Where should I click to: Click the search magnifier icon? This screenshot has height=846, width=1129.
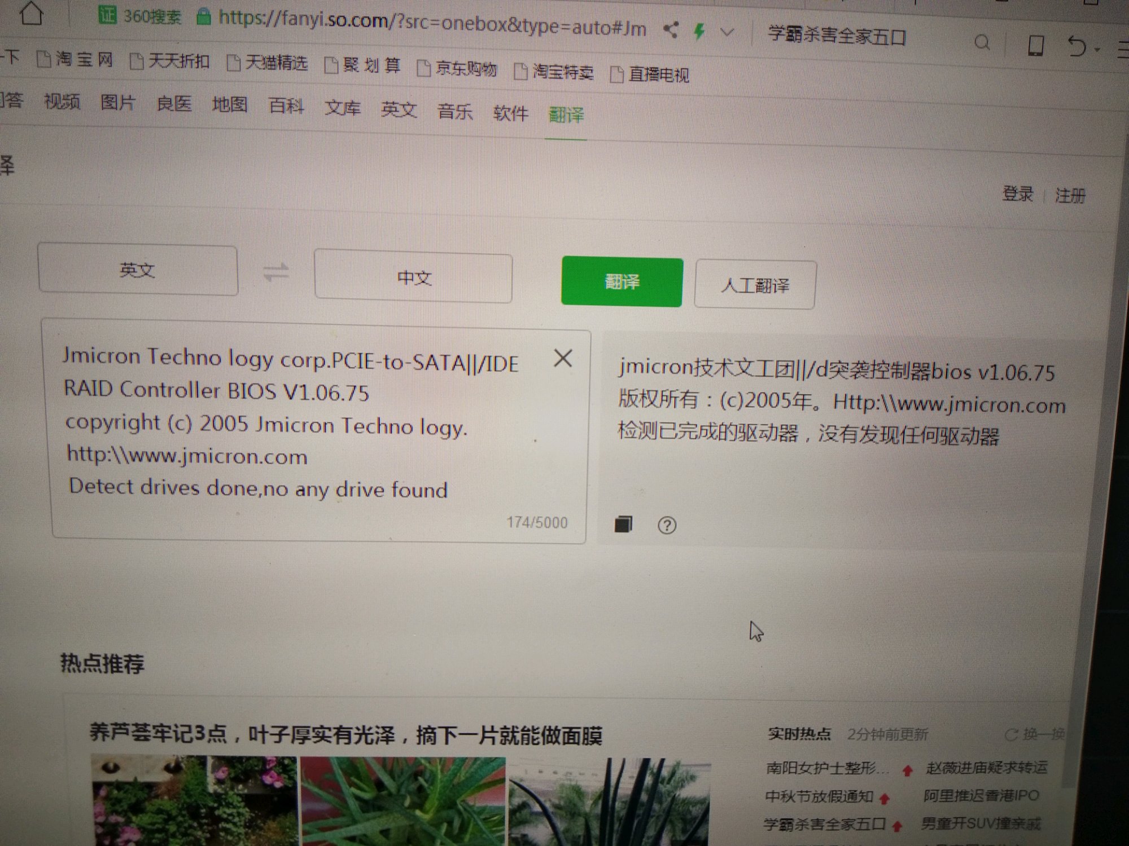(x=982, y=42)
